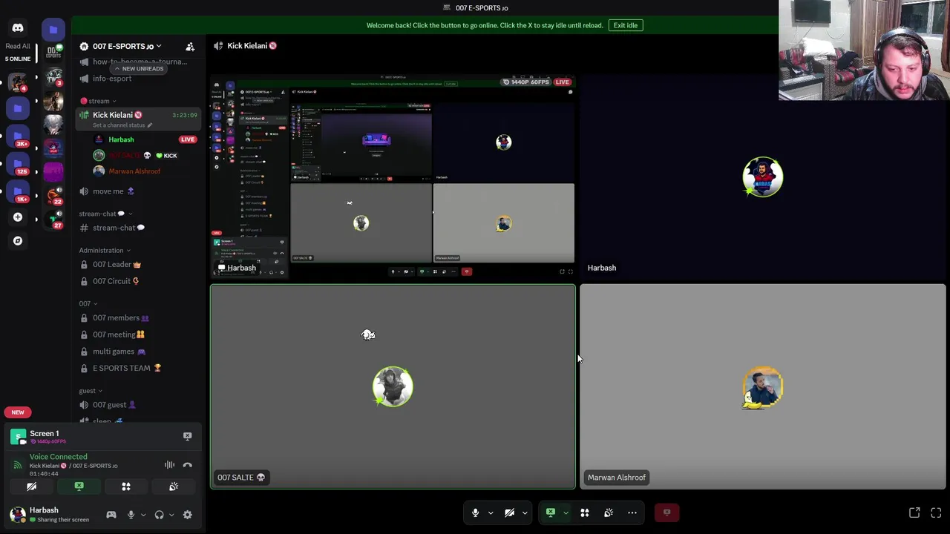The height and width of the screenshot is (534, 950).
Task: Open Activities shapes icon in voice panel
Action: pos(126,487)
